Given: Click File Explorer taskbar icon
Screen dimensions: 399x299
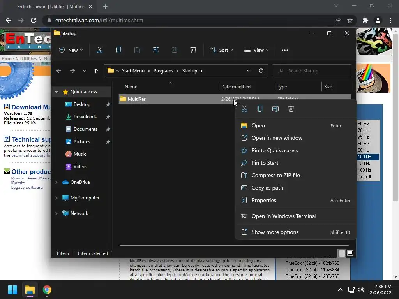Looking at the screenshot, I should click(x=30, y=290).
